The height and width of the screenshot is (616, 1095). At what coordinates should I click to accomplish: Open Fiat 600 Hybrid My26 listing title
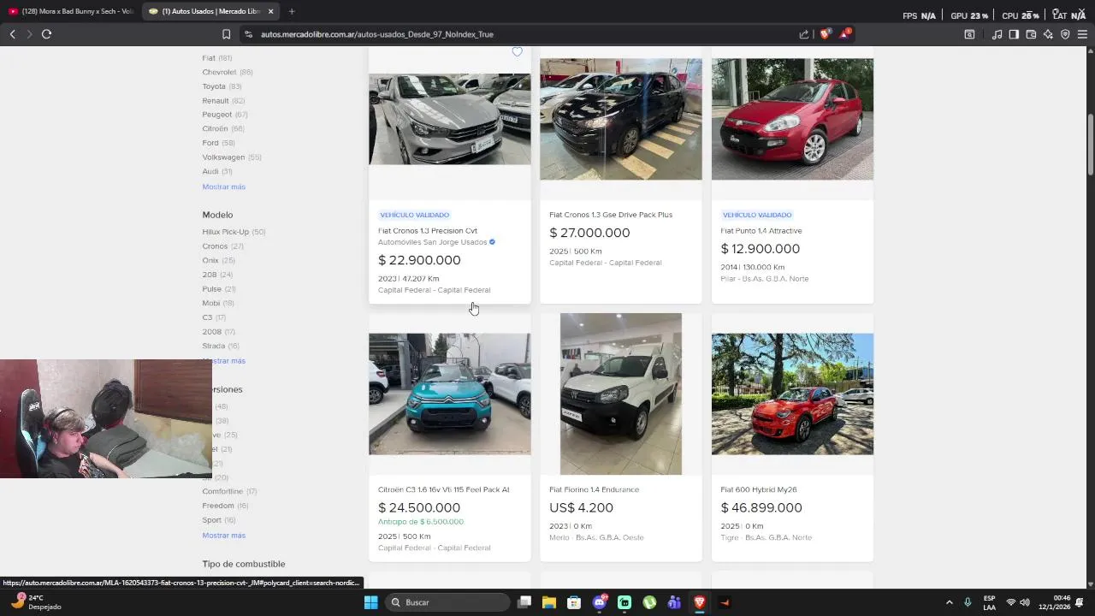(758, 490)
